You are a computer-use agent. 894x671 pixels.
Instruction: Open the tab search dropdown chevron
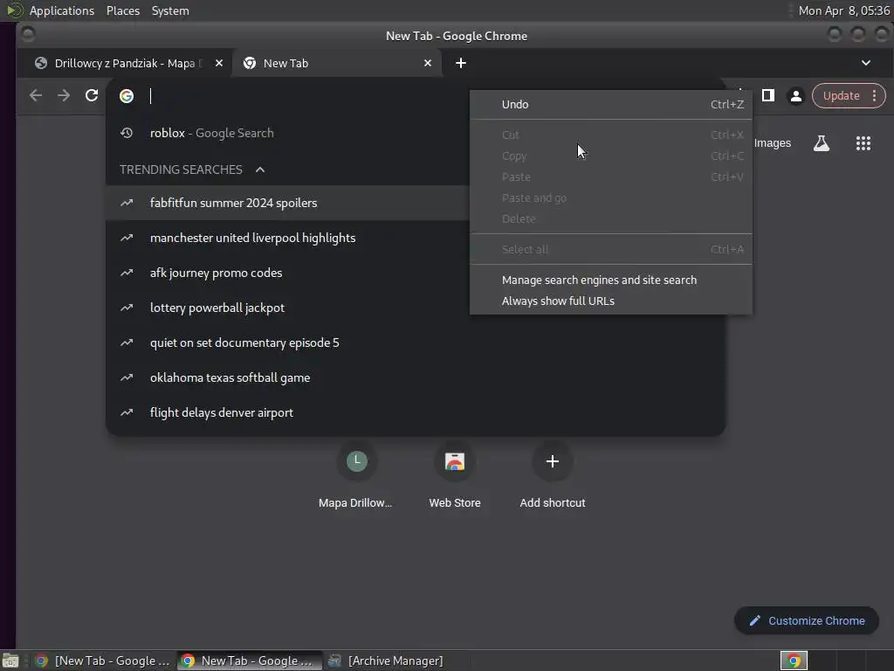tap(865, 63)
